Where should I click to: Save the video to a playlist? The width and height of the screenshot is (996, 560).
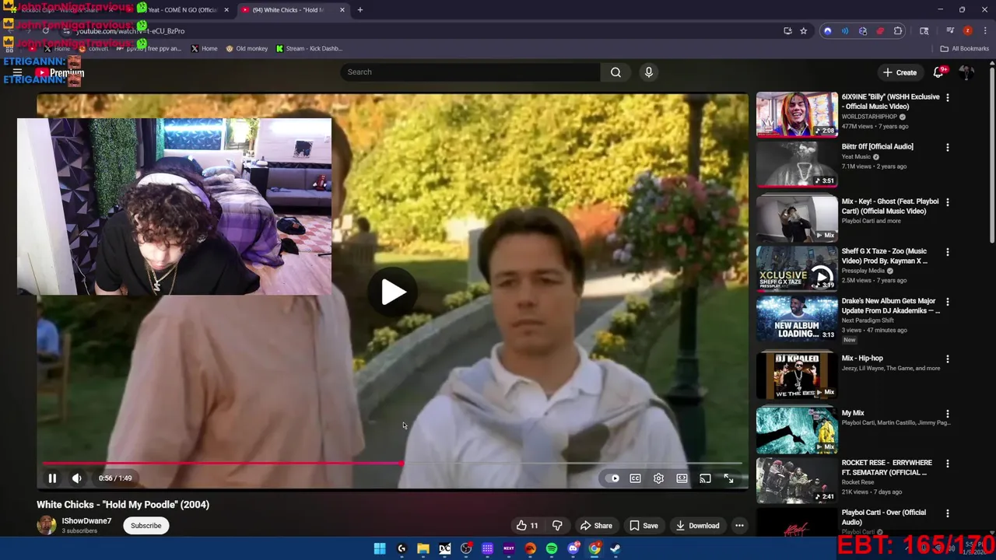tap(644, 526)
